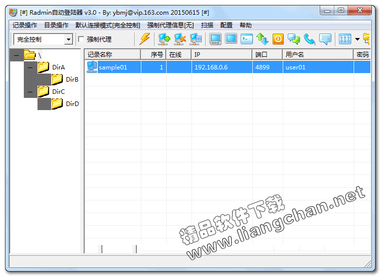Click the view-only screen mode icon

point(231,39)
